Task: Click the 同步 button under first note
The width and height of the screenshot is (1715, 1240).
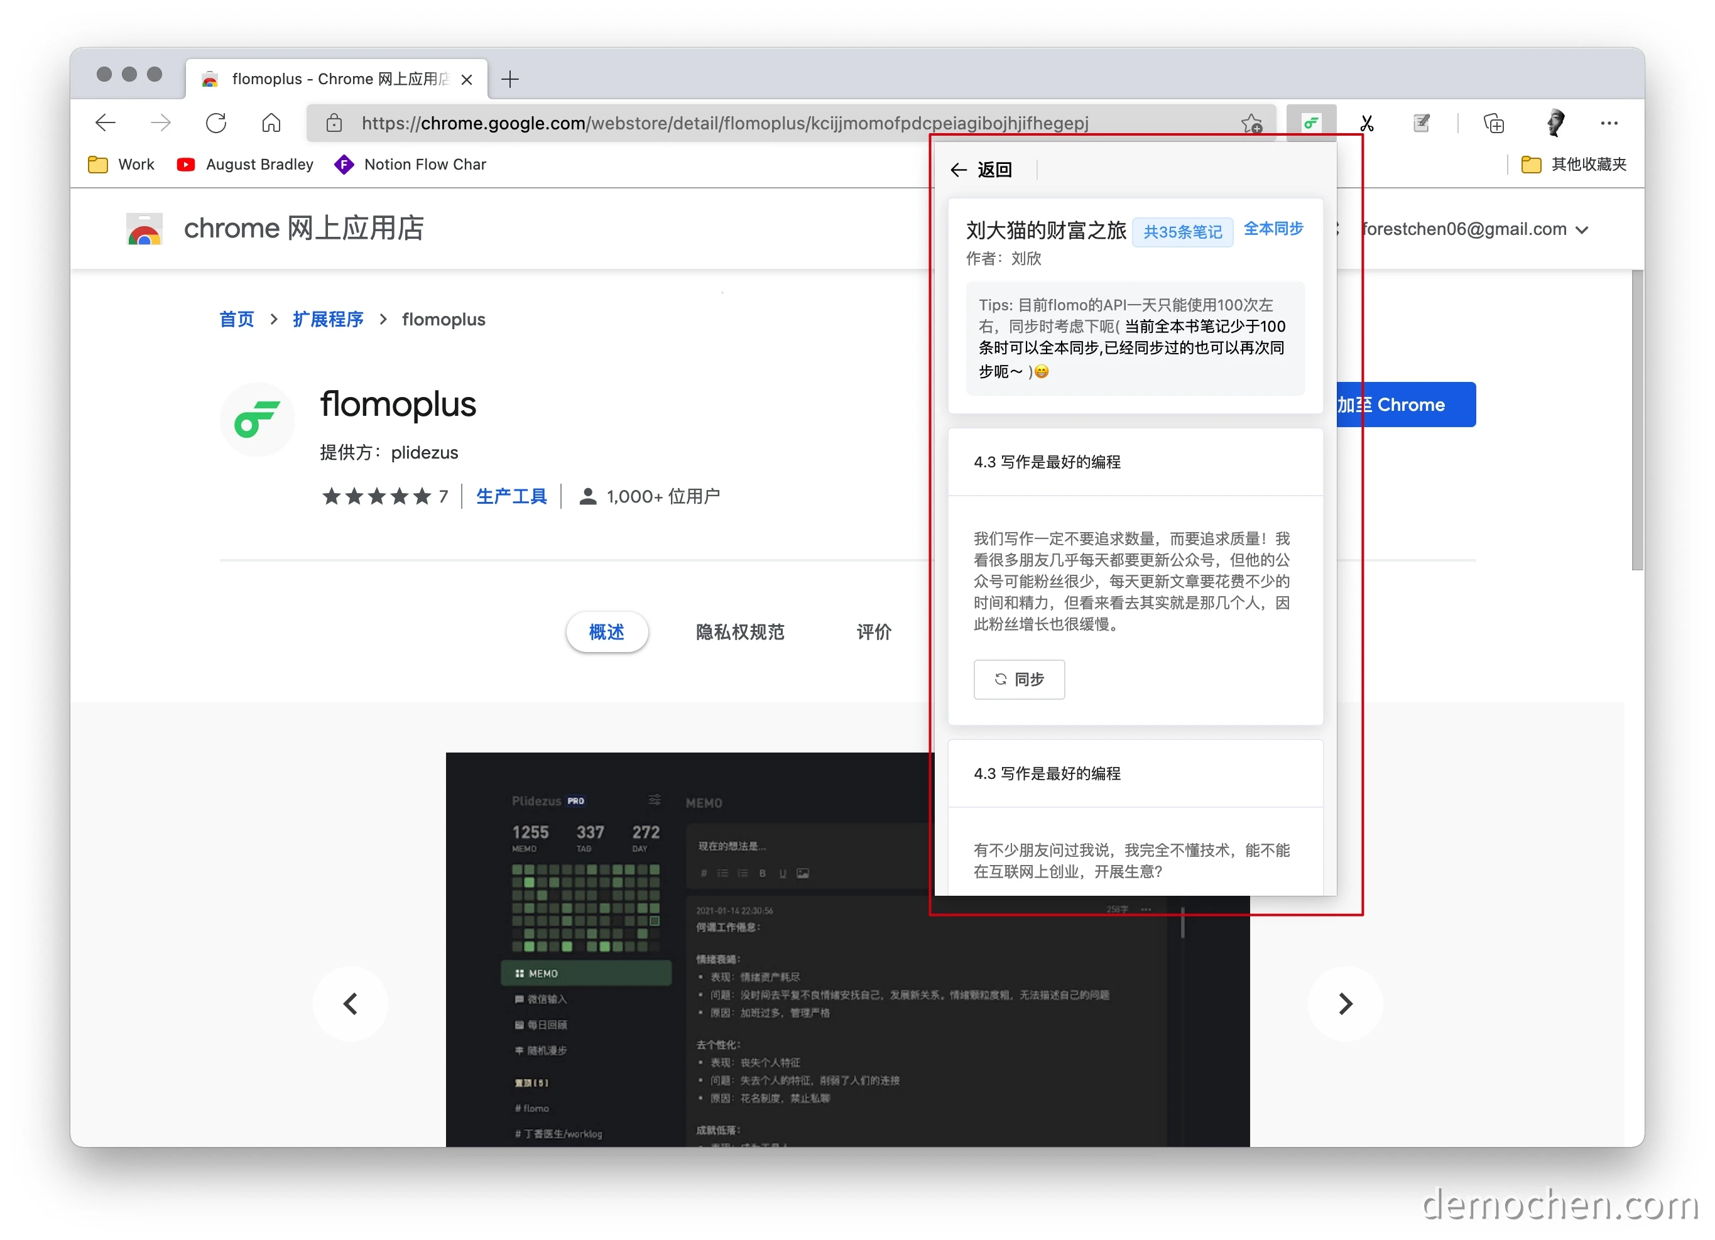Action: click(x=1020, y=679)
